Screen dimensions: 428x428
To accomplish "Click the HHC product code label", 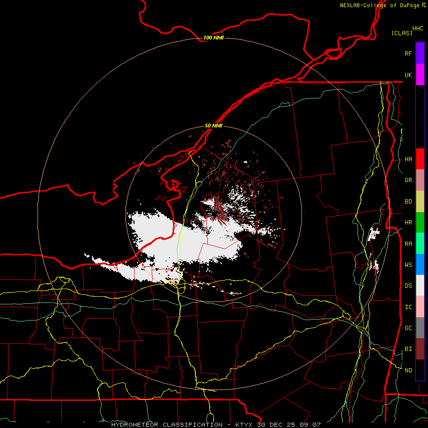I will 418,29.
